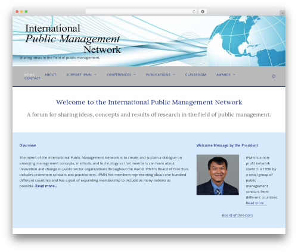
Task: Click the green maximize window dot
Action: [26, 11]
